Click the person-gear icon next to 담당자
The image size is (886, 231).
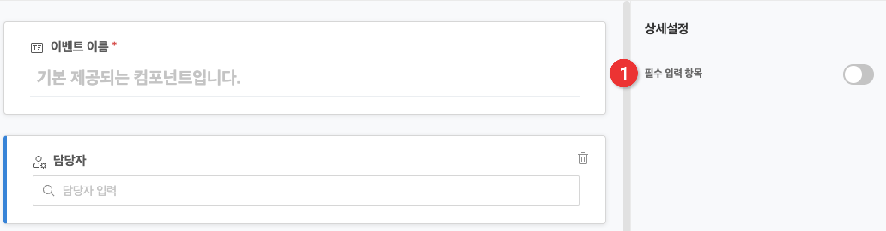(x=39, y=162)
